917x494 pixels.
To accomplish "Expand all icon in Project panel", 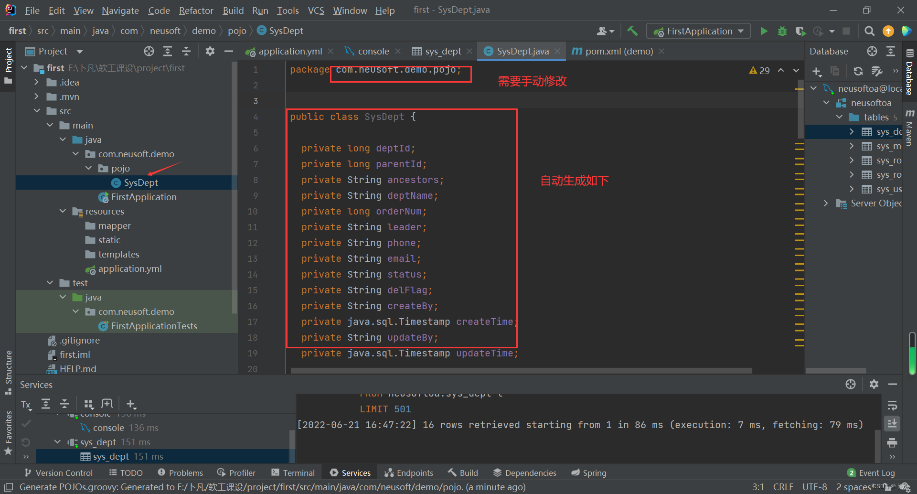I will 168,51.
